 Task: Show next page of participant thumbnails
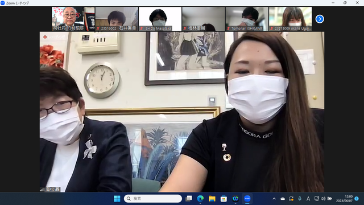pos(320,19)
